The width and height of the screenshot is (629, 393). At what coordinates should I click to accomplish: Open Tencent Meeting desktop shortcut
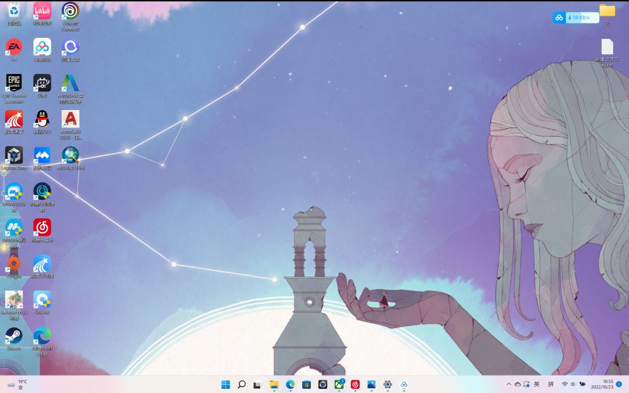point(42,158)
